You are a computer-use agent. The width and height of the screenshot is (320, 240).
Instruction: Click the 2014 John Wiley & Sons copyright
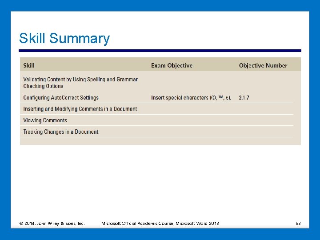pyautogui.click(x=52, y=223)
